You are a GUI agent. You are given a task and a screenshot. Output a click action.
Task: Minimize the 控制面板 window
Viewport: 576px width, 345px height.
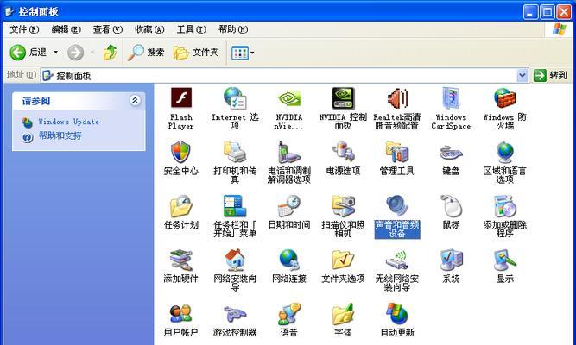(530, 12)
